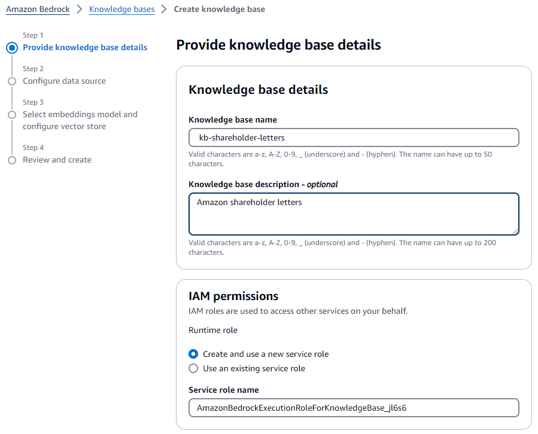Open Step 2 Configure data source
The height and width of the screenshot is (434, 538).
tap(64, 81)
